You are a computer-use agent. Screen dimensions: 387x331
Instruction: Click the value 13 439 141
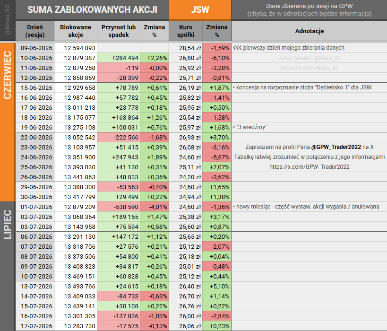click(x=76, y=306)
